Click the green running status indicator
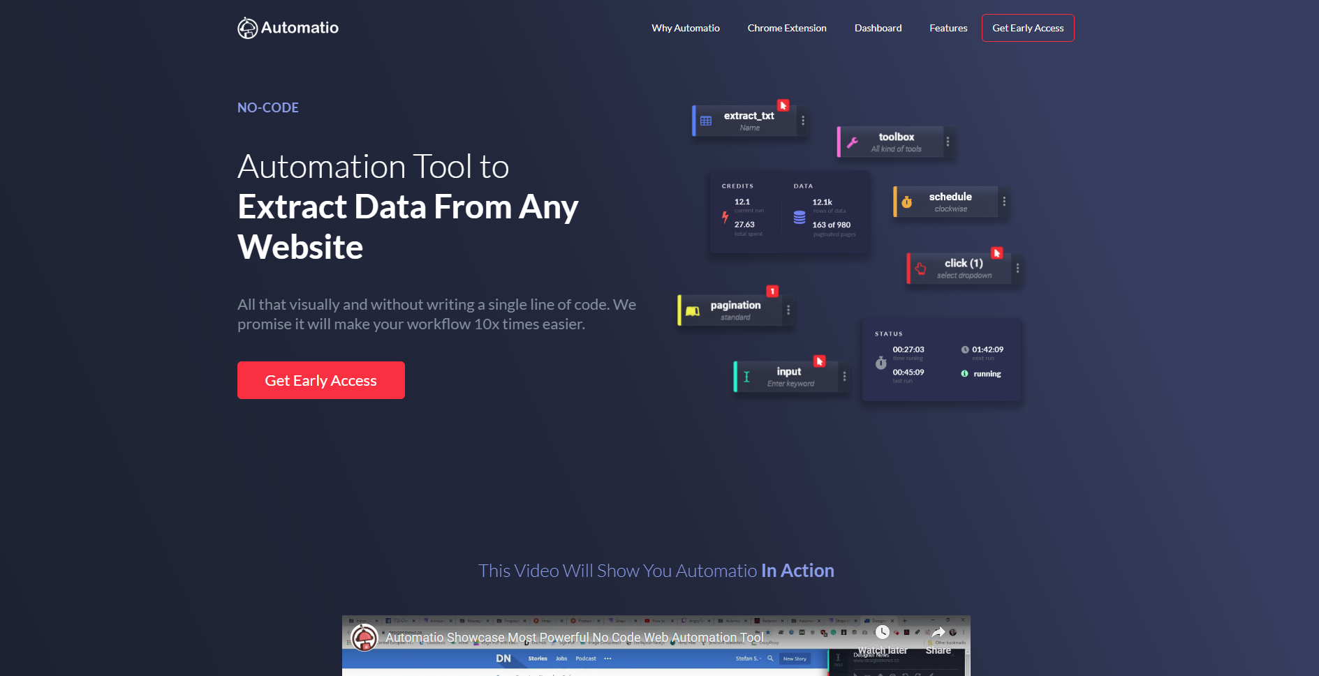 click(964, 374)
